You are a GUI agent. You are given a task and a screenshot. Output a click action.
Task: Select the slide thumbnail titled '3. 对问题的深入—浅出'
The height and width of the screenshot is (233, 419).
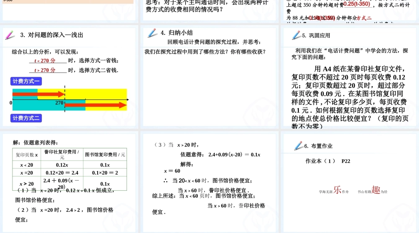pyautogui.click(x=69, y=76)
